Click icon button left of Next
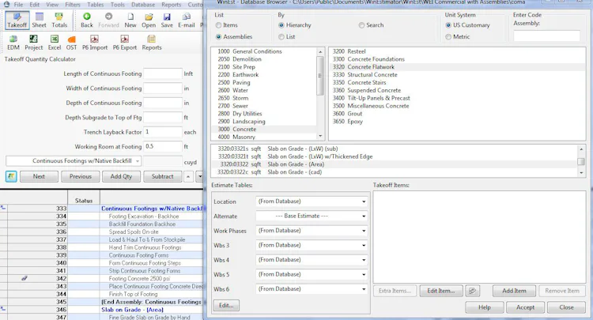Image resolution: width=593 pixels, height=320 pixels. point(11,176)
